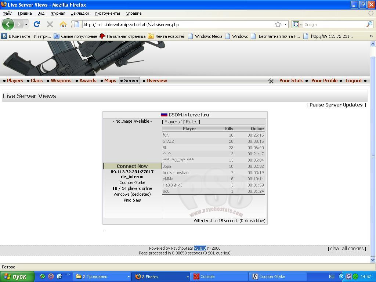Open the В Контакте bookmark
376x282 pixels.
(26, 36)
